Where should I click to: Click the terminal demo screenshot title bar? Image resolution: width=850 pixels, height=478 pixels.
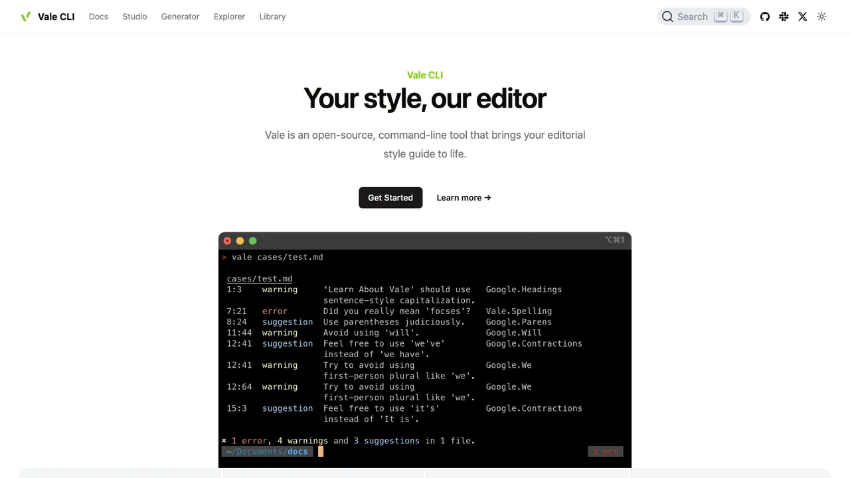click(425, 240)
